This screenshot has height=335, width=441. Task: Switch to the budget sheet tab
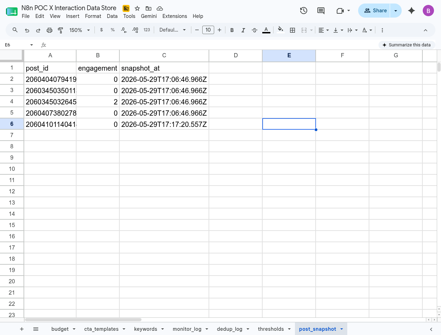click(60, 329)
